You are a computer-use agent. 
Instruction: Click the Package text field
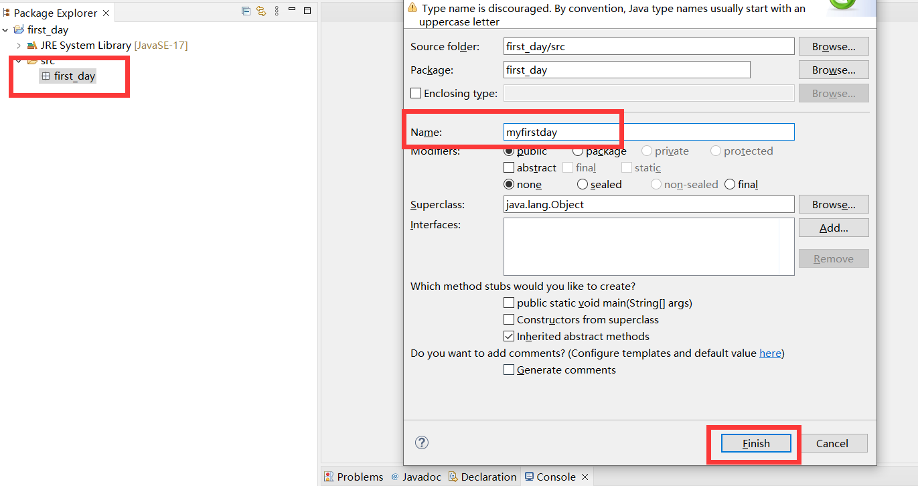[627, 70]
